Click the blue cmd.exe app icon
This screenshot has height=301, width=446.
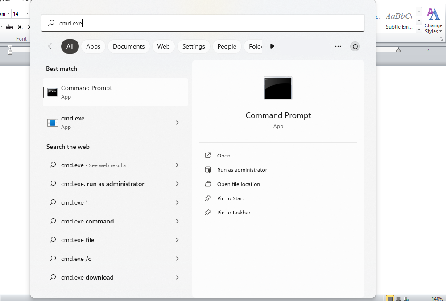[x=52, y=123]
